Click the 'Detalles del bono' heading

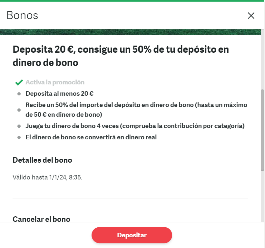tap(43, 160)
